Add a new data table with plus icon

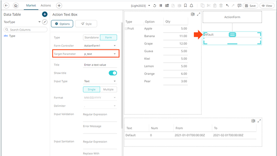click(44, 14)
